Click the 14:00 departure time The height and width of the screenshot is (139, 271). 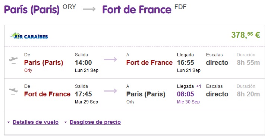coord(83,63)
